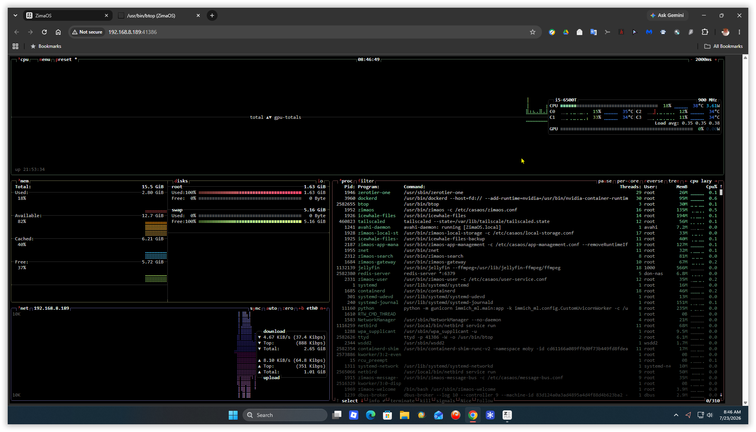This screenshot has height=432, width=756.
Task: Toggle net auto scaling
Action: tap(272, 308)
